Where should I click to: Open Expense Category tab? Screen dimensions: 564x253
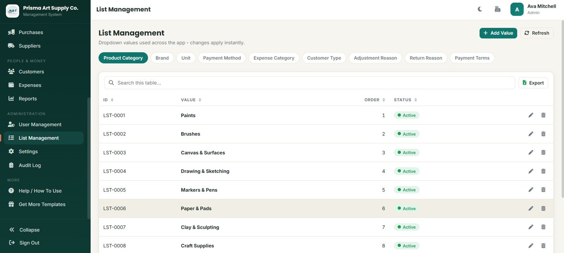274,58
